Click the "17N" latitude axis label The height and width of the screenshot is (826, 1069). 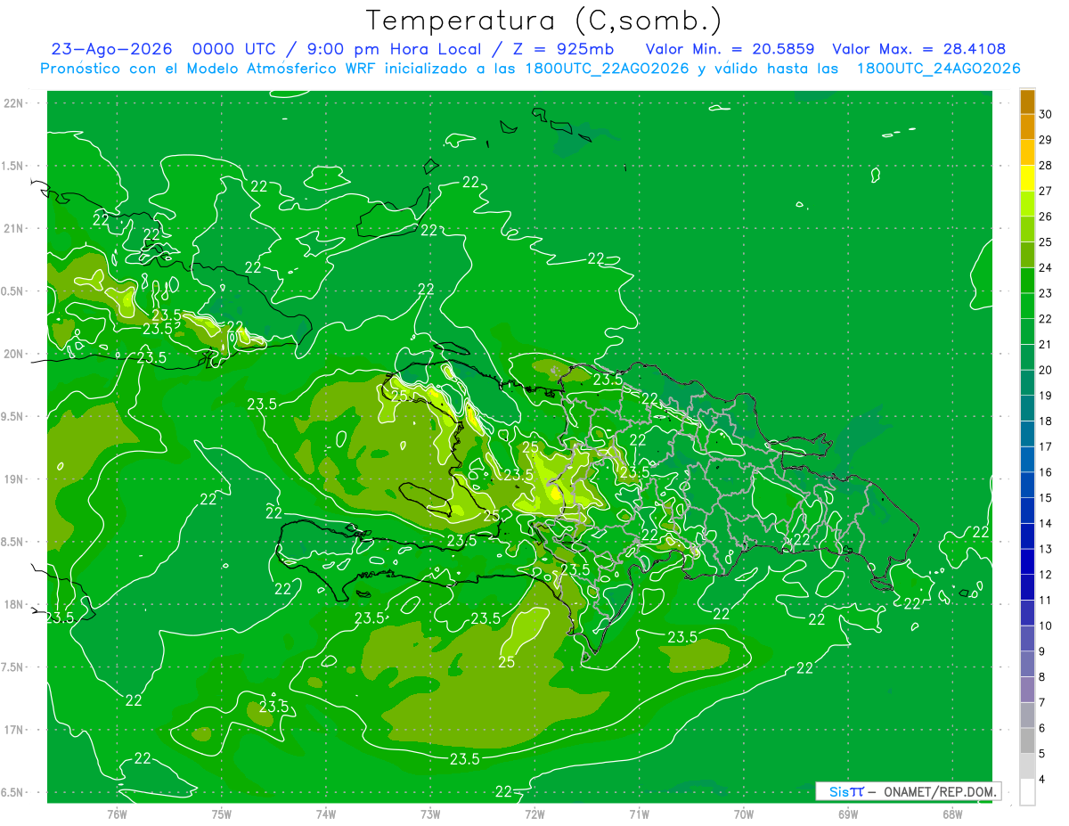coord(13,730)
